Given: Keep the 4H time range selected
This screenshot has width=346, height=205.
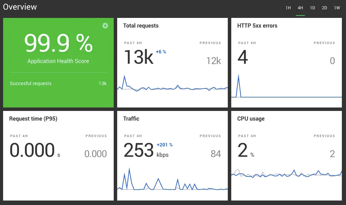Looking at the screenshot, I should pos(300,8).
